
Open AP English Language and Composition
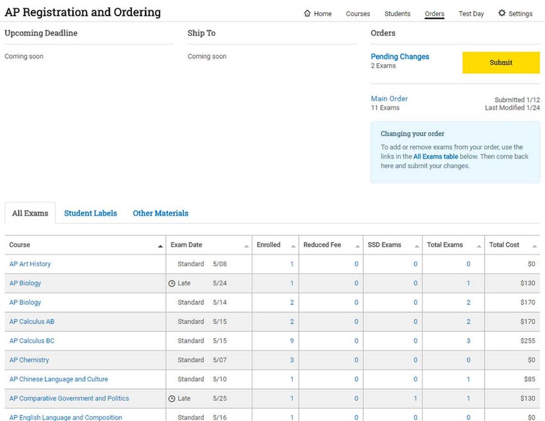(x=65, y=417)
